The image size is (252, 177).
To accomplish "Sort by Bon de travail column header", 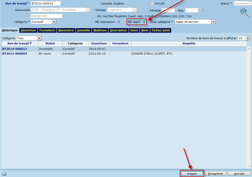I will pyautogui.click(x=19, y=43).
